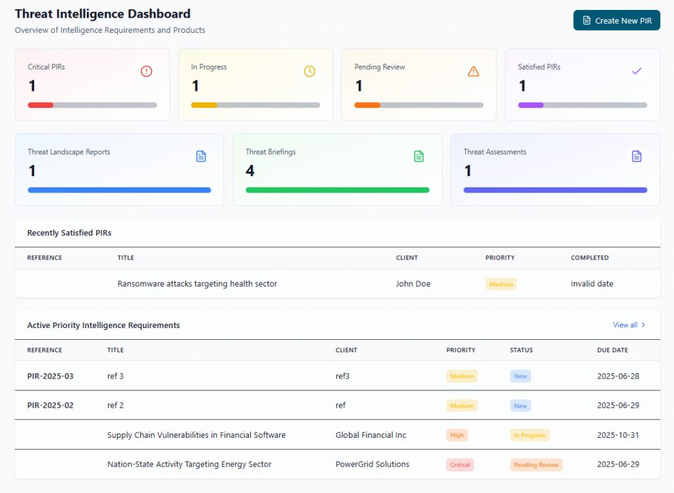
Task: Click the In Progress clock icon
Action: click(x=309, y=71)
